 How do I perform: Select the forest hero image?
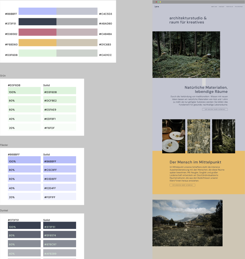[x=186, y=54]
